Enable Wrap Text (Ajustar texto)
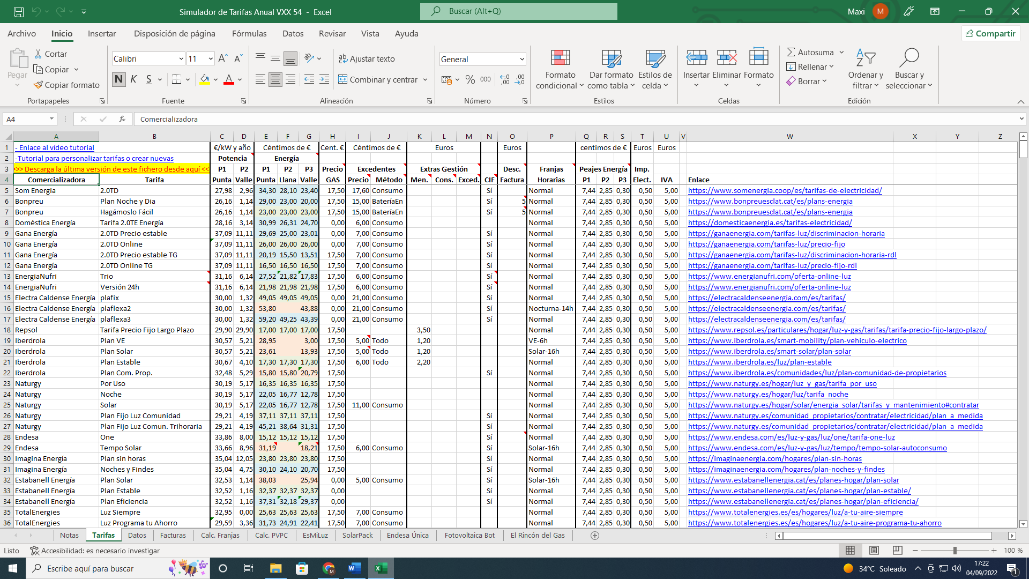 click(x=367, y=58)
